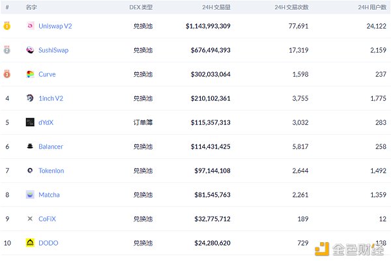Open the CoFiX exchange link
This screenshot has width=391, height=263.
(x=48, y=219)
